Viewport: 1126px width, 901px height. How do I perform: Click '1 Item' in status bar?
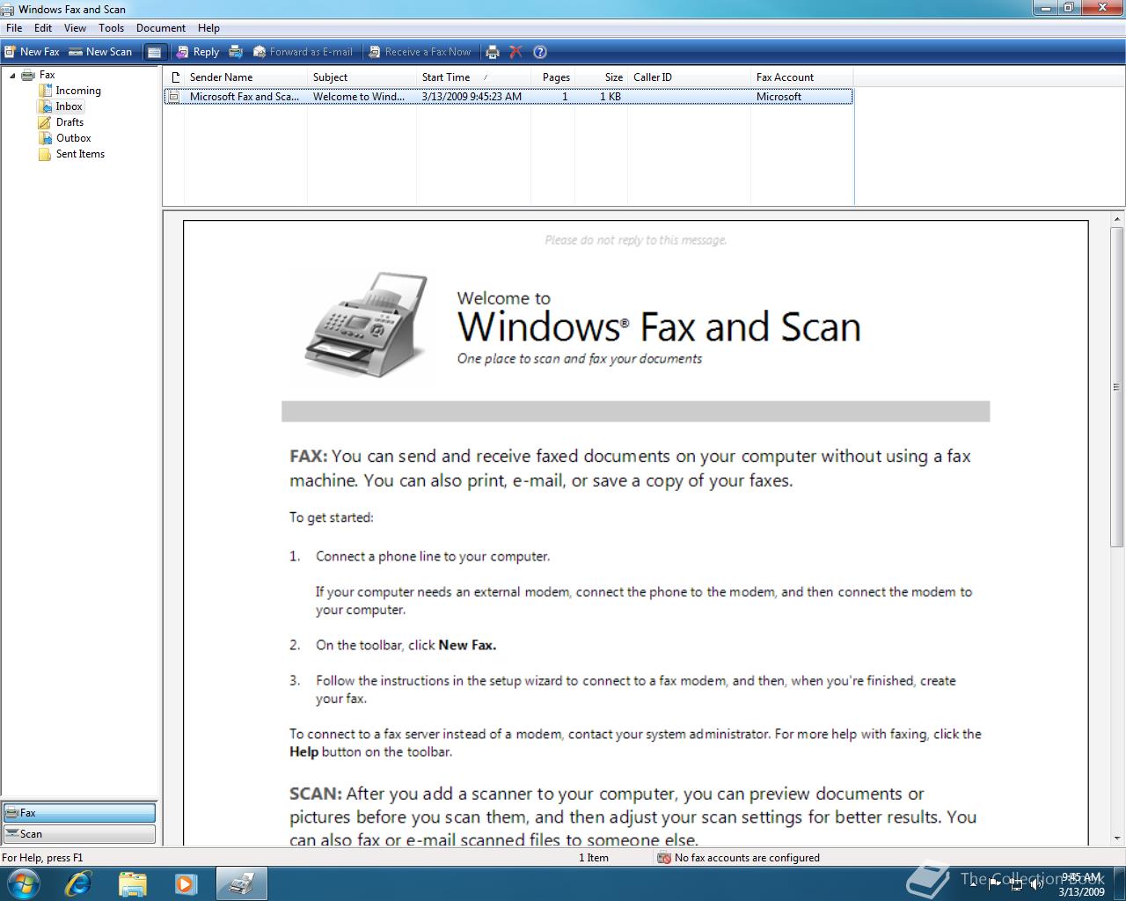pos(594,858)
